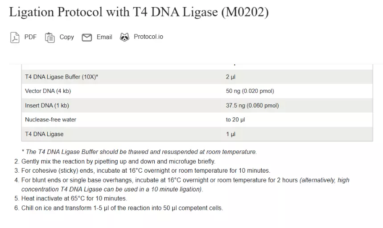Open the PDF text link
The image size is (383, 228).
coord(30,37)
